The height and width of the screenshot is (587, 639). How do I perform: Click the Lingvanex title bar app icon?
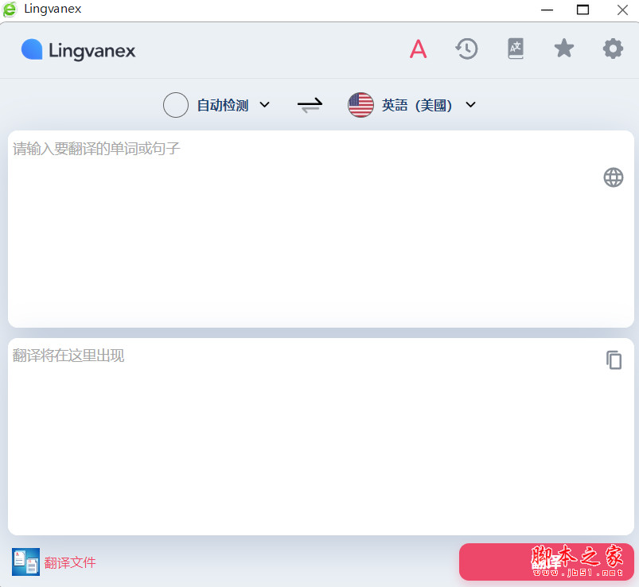(x=10, y=10)
